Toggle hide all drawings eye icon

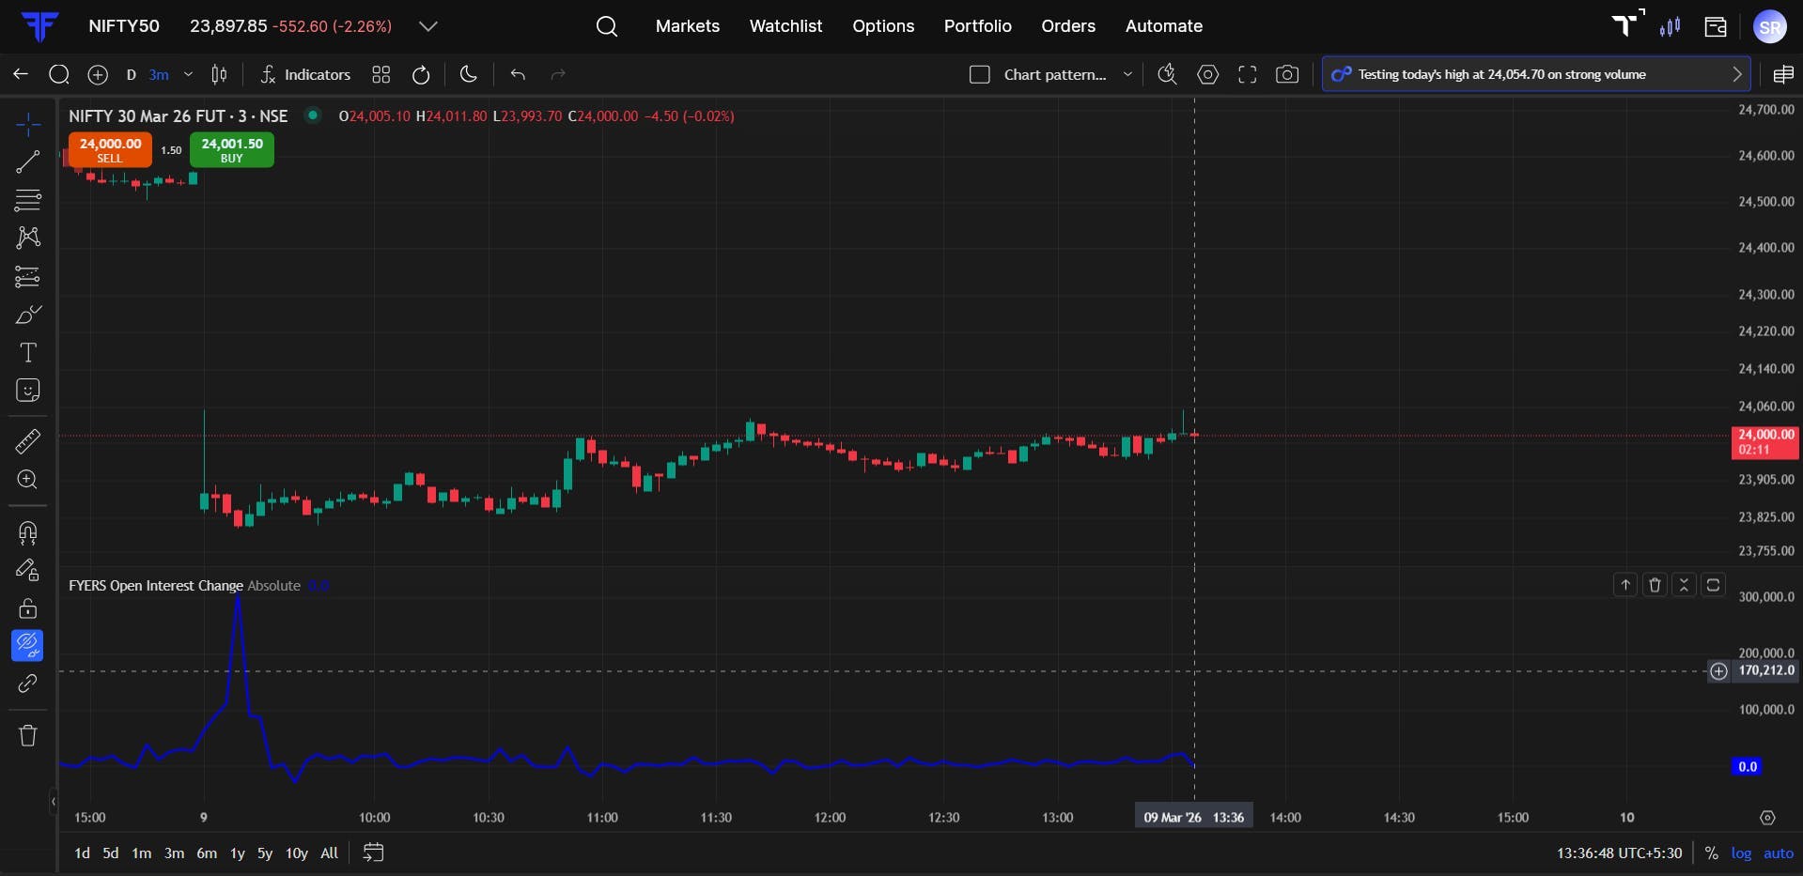(x=27, y=645)
